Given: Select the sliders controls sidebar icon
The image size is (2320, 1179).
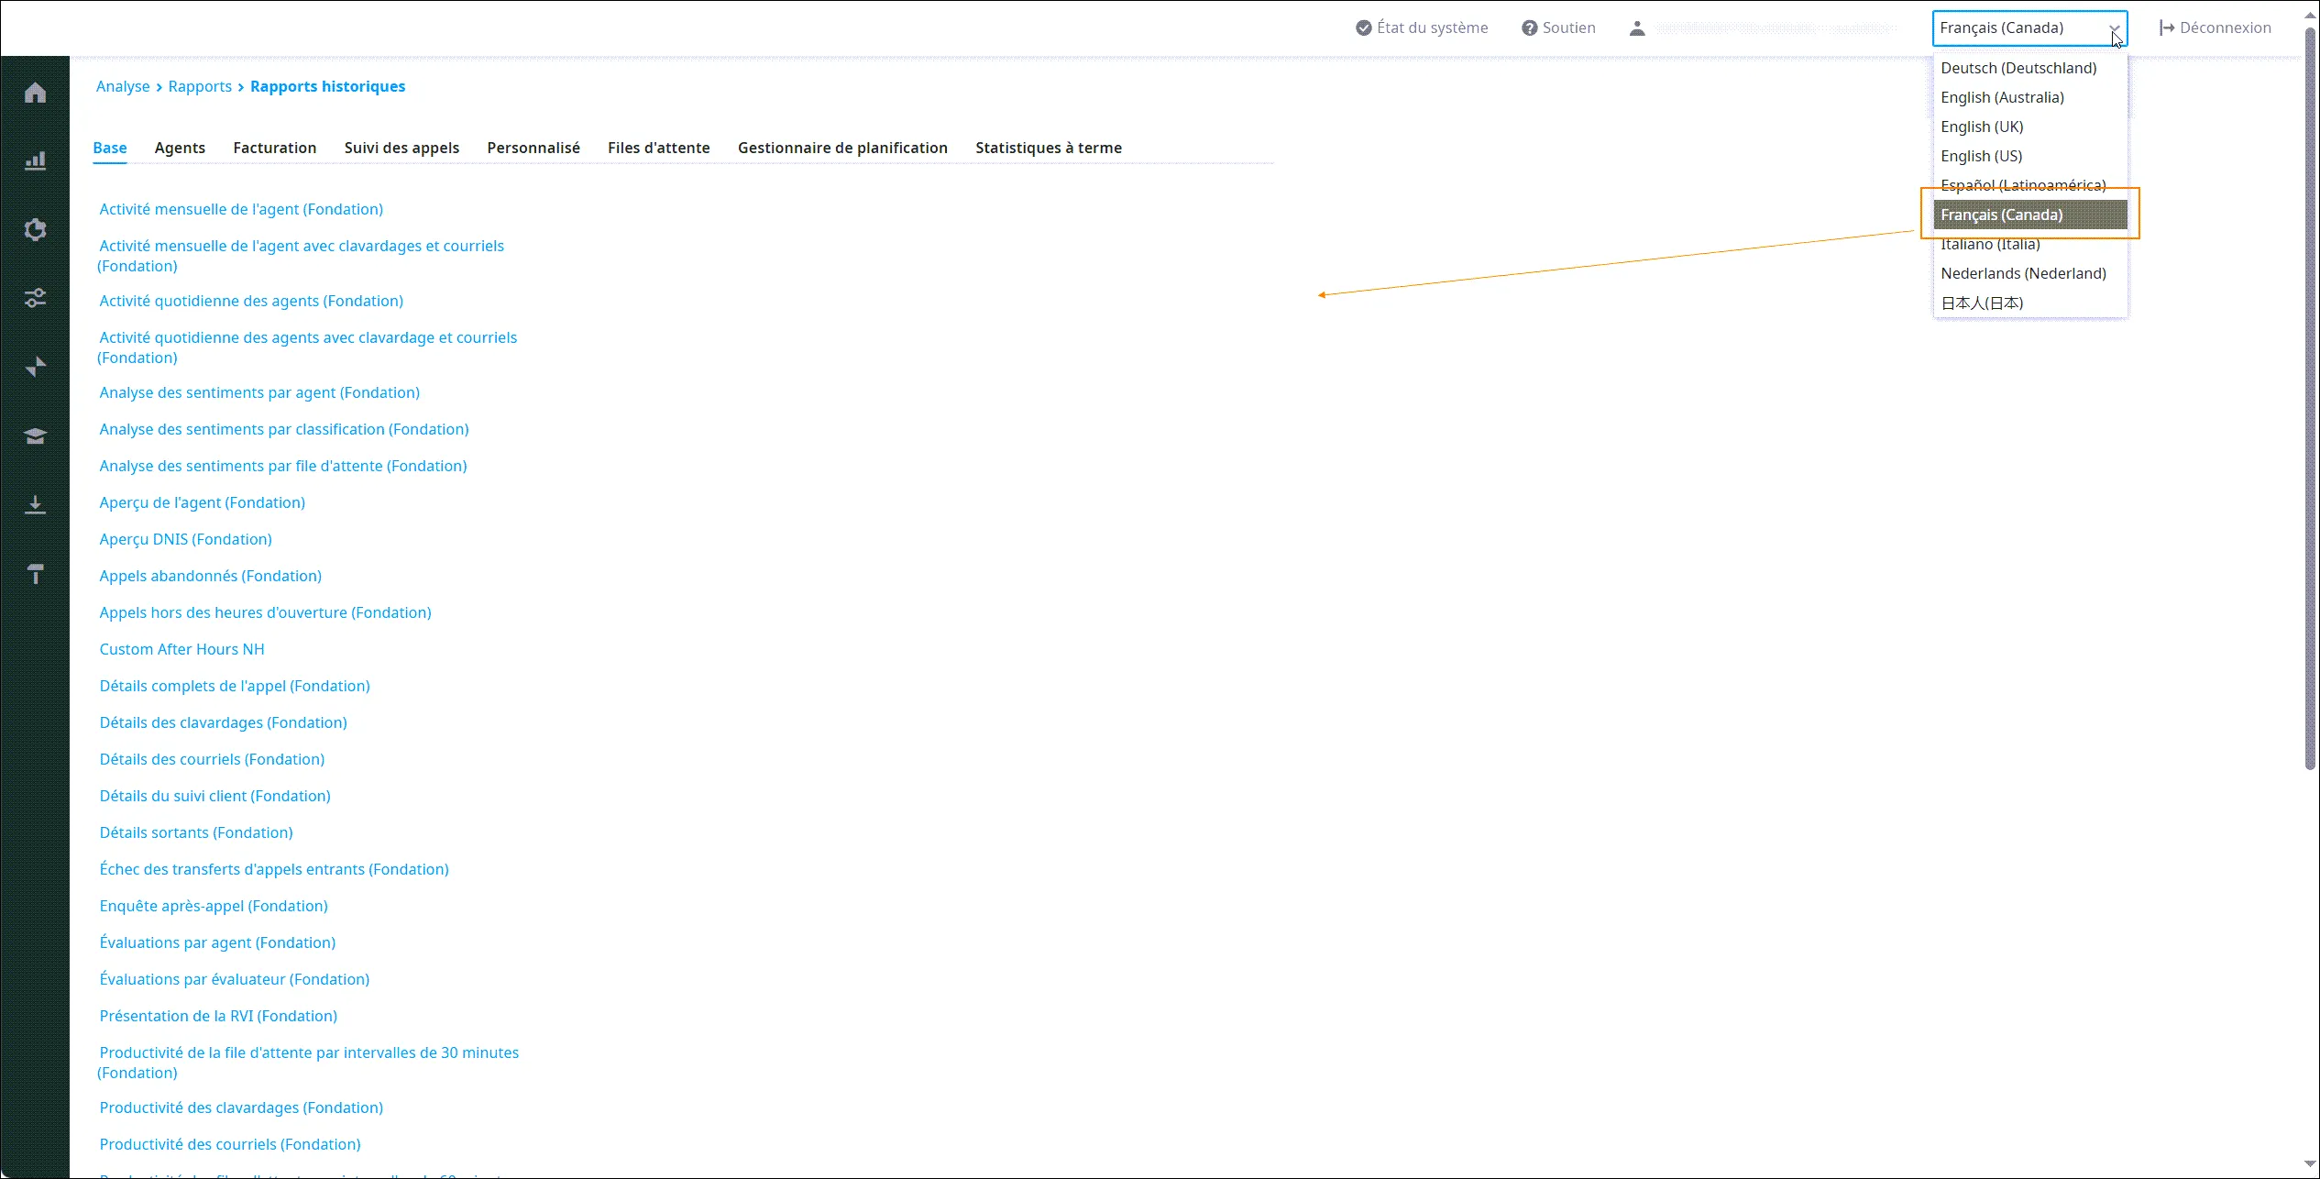Looking at the screenshot, I should click(x=35, y=298).
